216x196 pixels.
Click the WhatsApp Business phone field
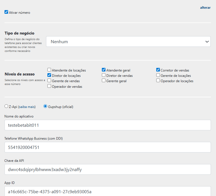click(108, 147)
